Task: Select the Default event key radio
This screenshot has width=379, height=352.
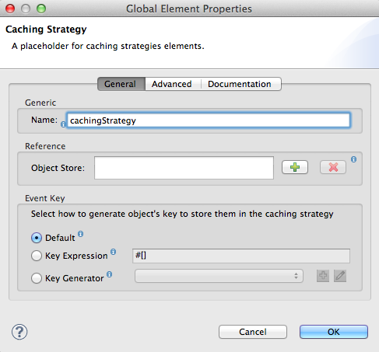Action: pyautogui.click(x=37, y=238)
